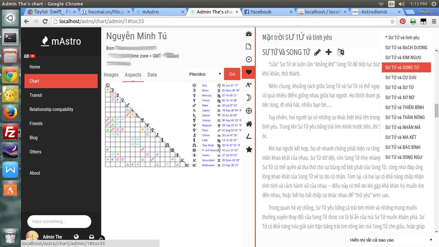Open the star icon section
Viewport: 439px width, 247px height.
click(x=248, y=150)
